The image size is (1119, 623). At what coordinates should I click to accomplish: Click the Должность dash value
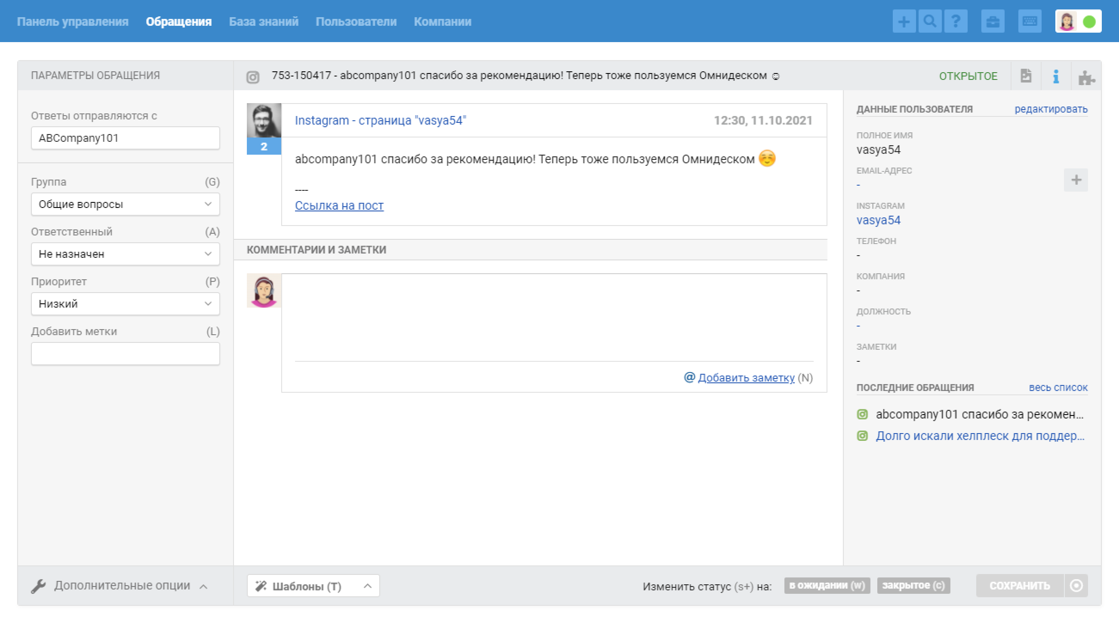point(858,326)
